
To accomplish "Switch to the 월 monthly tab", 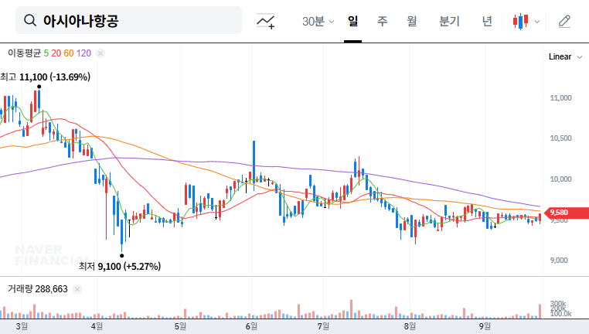I will [412, 22].
